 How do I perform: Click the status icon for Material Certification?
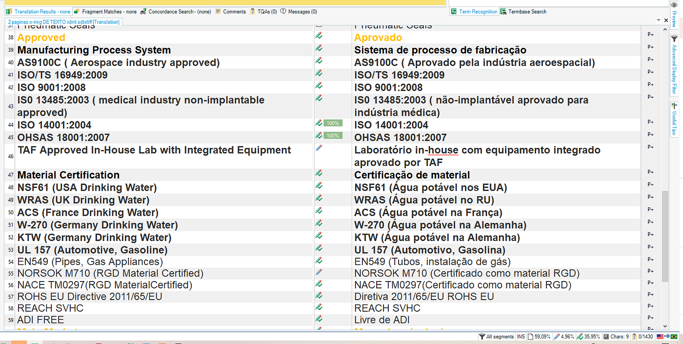click(319, 173)
